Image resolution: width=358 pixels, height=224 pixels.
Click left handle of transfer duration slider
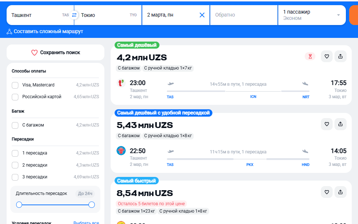click(19, 205)
